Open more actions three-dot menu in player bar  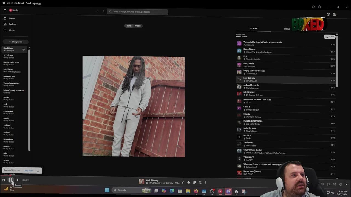(x=205, y=182)
